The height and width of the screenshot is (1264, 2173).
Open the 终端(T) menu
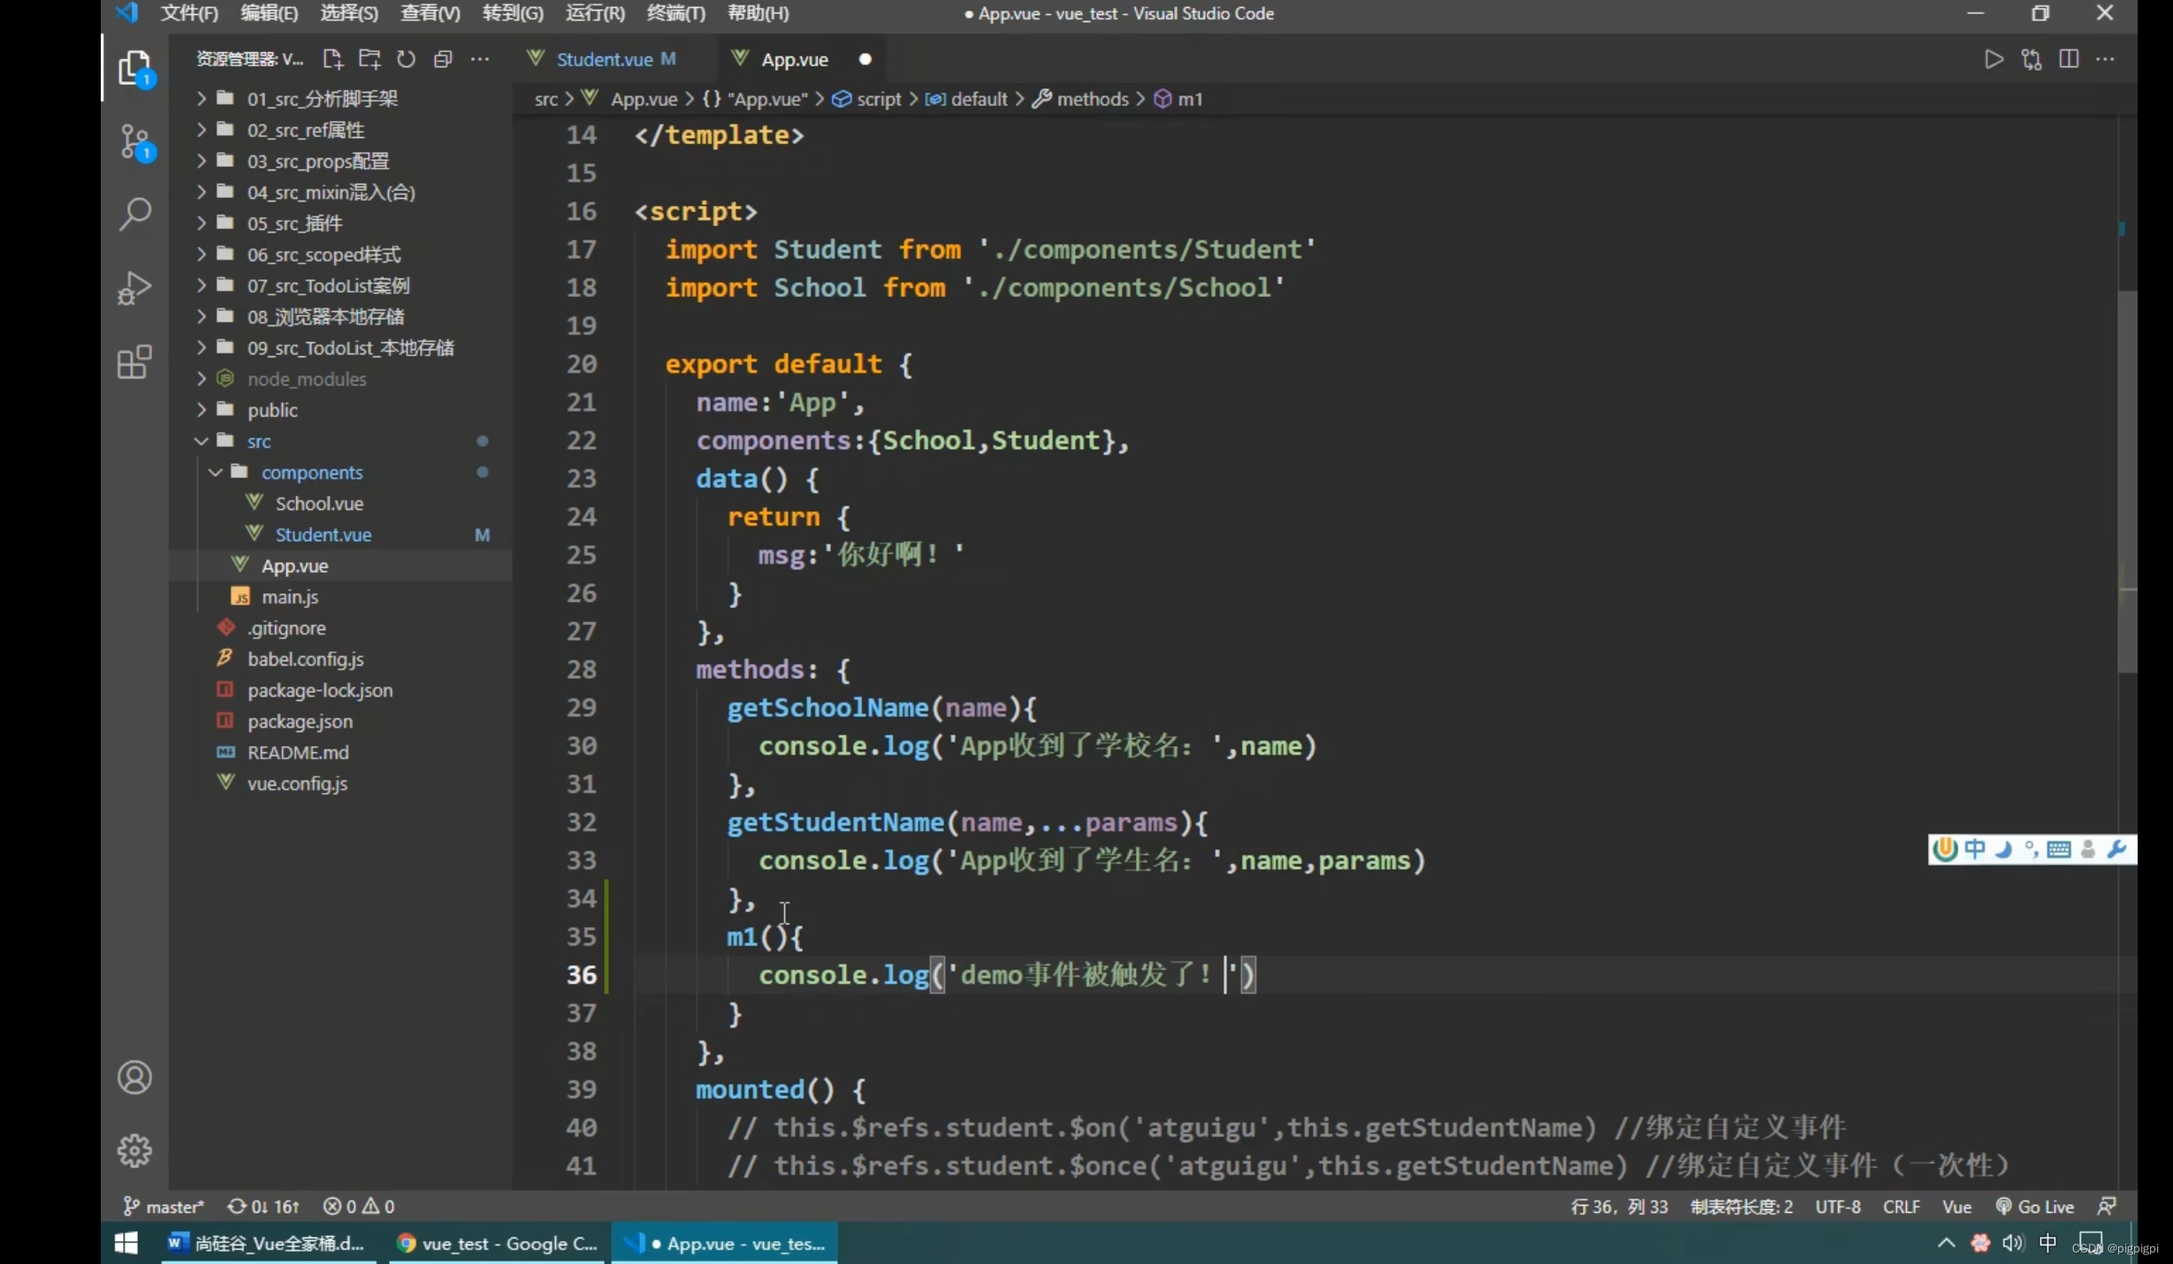pos(675,13)
